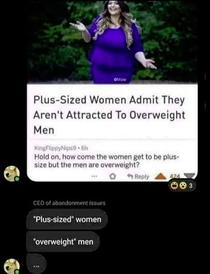
Task: Select the "overweight" men message bubble
Action: tap(63, 242)
